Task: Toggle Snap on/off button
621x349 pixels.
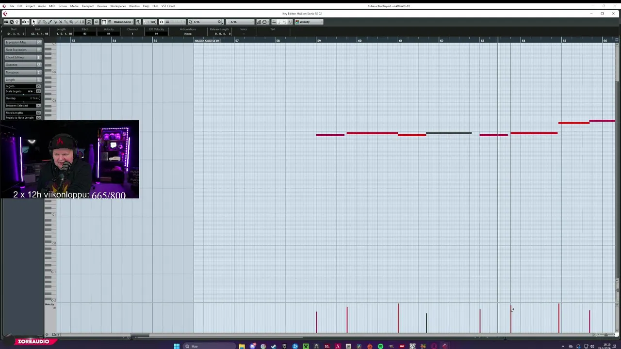Action: click(x=162, y=22)
